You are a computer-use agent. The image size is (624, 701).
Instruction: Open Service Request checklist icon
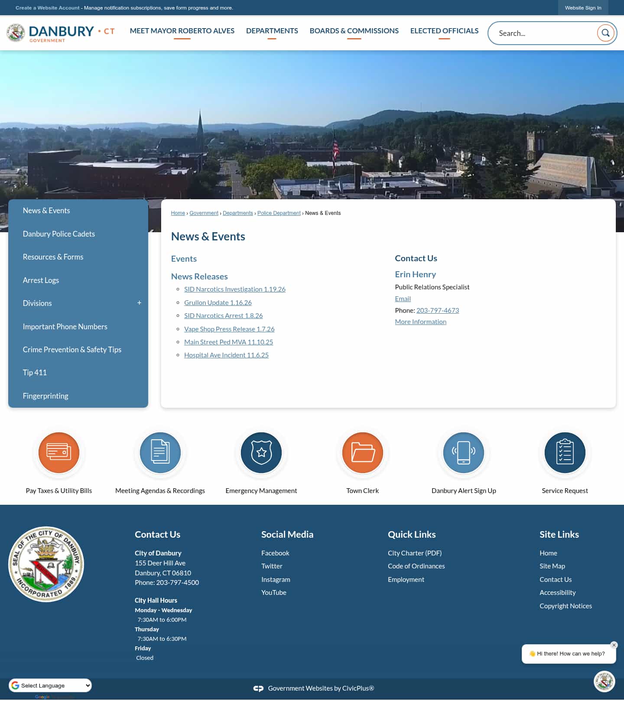point(565,453)
